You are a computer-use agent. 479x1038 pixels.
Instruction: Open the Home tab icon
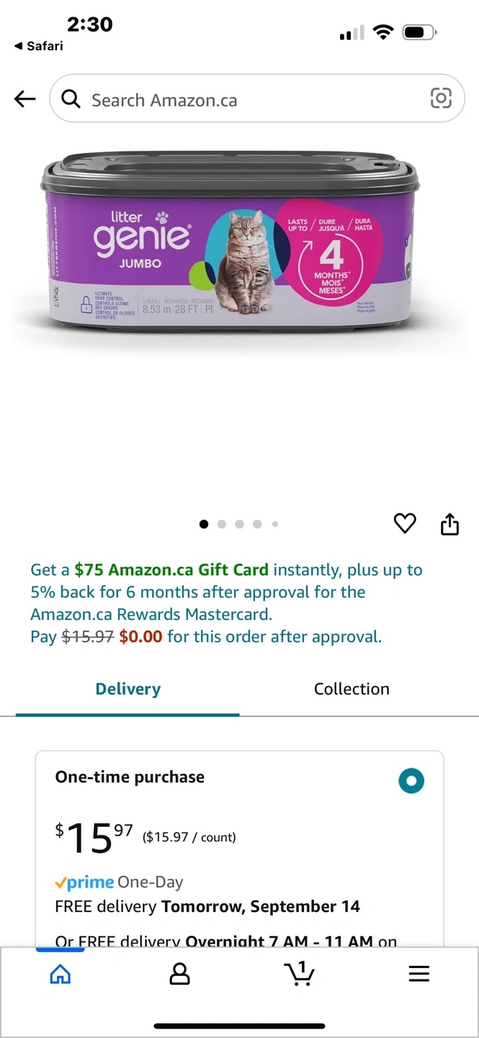[x=61, y=975]
